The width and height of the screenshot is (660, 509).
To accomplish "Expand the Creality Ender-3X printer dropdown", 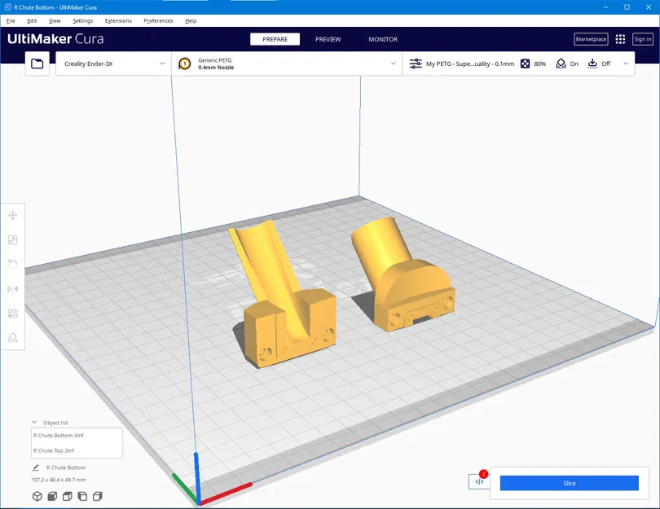I will click(113, 64).
